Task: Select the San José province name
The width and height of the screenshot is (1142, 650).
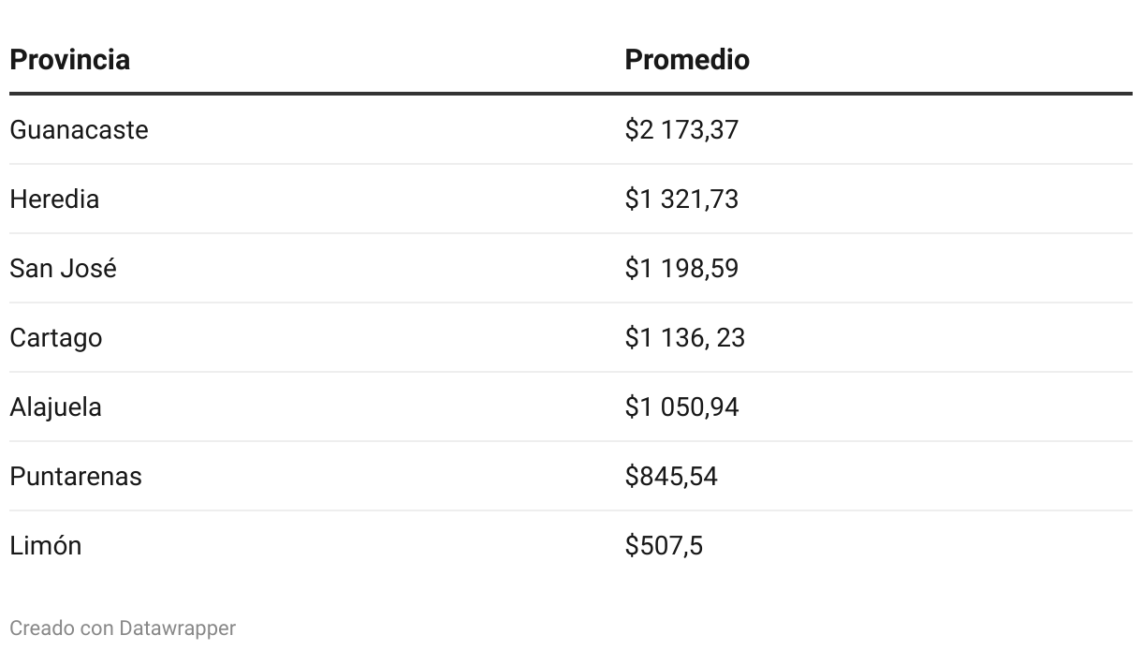Action: [x=64, y=268]
